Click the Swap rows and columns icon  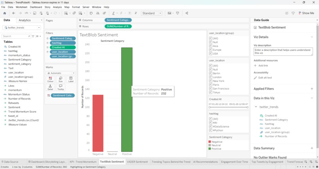[91, 13]
